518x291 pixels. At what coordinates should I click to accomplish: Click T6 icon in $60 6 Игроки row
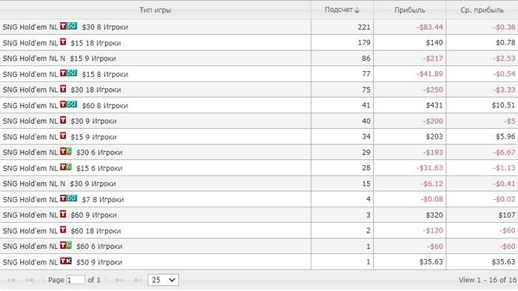point(66,245)
